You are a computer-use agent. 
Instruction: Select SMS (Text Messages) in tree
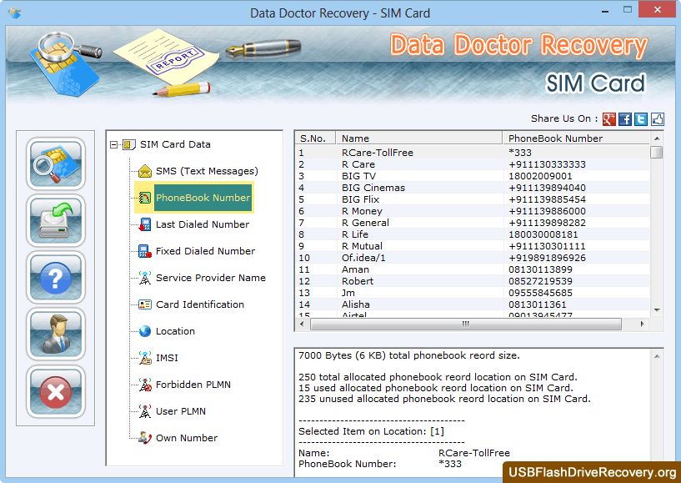click(x=207, y=171)
